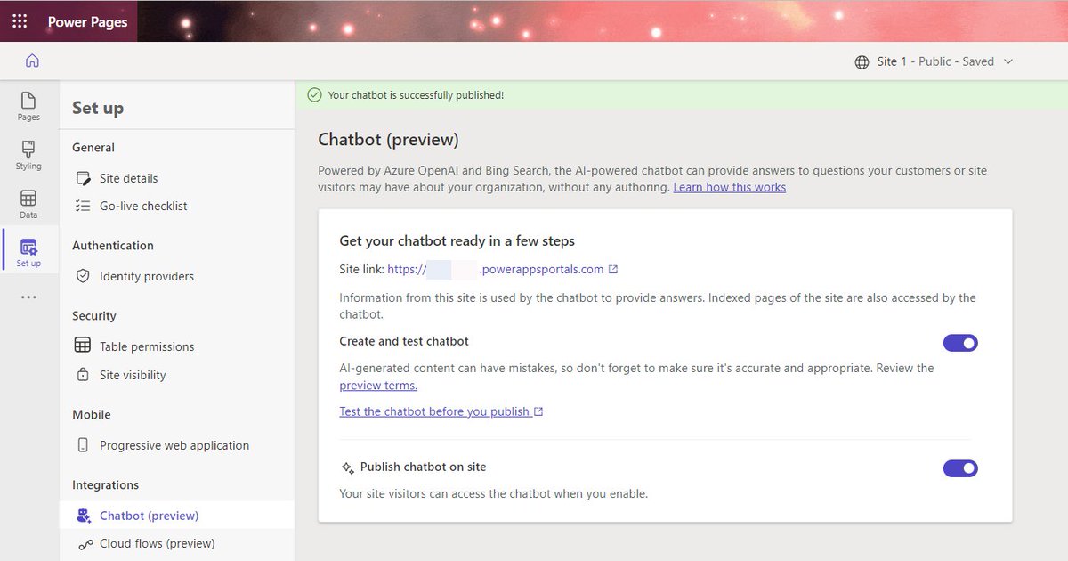Click the globe icon beside Site 1
Viewport: 1068px width, 561px height.
[x=862, y=62]
